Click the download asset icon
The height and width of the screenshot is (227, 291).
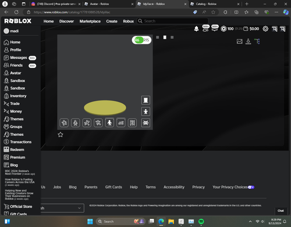click(x=249, y=41)
